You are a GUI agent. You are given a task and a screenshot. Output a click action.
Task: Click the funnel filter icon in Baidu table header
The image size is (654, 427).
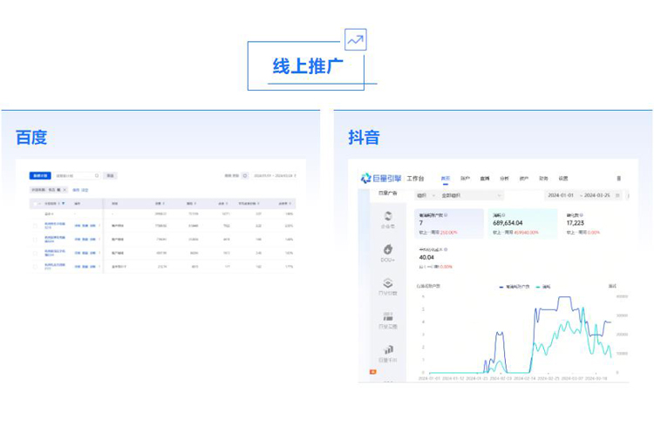pyautogui.click(x=64, y=204)
